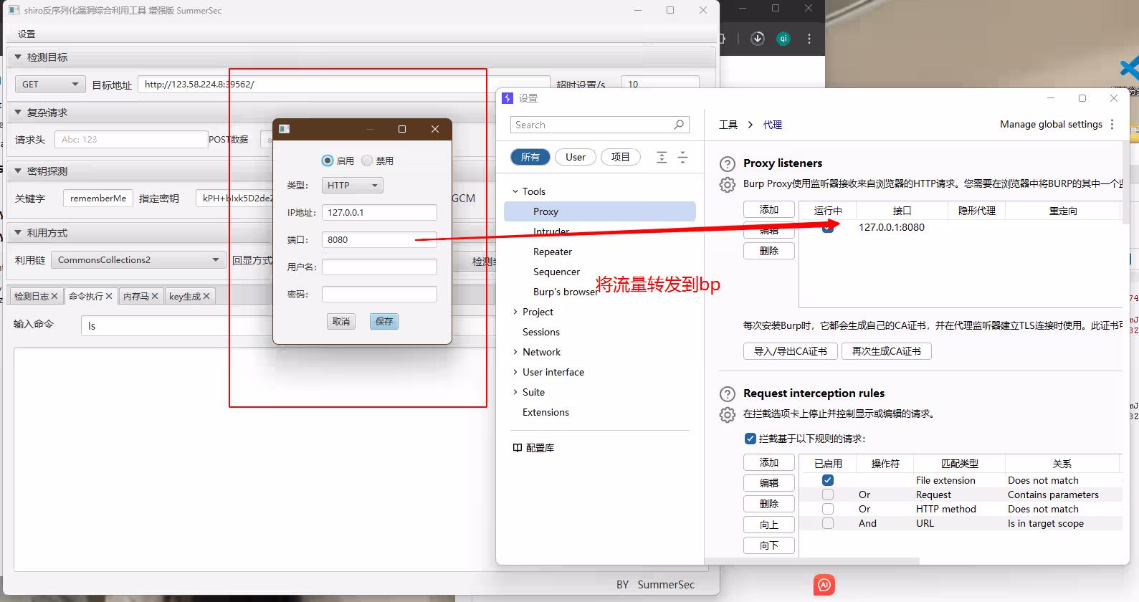
Task: Open the GET request method dropdown
Action: (x=50, y=85)
